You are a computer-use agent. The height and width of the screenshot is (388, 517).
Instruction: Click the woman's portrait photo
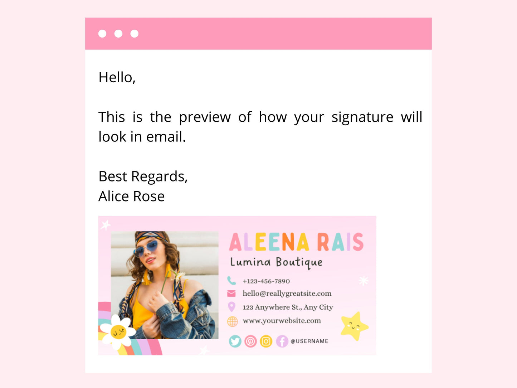(x=165, y=285)
